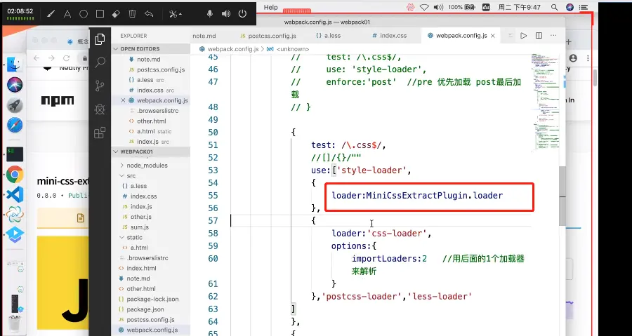Click the style-loader string on line 53
Screen dimensions: 632x336
coord(371,170)
